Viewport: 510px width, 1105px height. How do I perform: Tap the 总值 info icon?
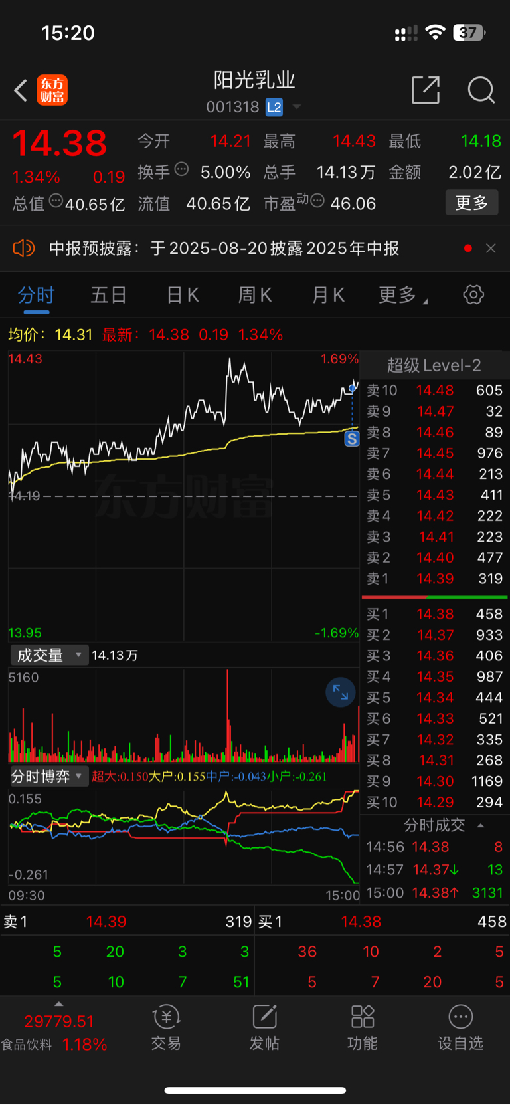(x=56, y=201)
